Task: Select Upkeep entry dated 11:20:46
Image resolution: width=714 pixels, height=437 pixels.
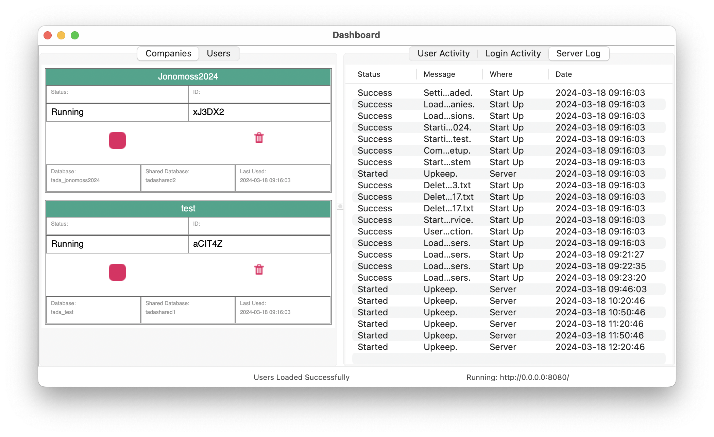Action: tap(509, 324)
